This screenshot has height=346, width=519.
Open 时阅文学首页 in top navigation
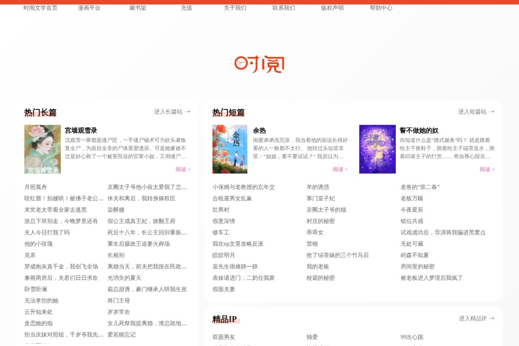coord(40,8)
